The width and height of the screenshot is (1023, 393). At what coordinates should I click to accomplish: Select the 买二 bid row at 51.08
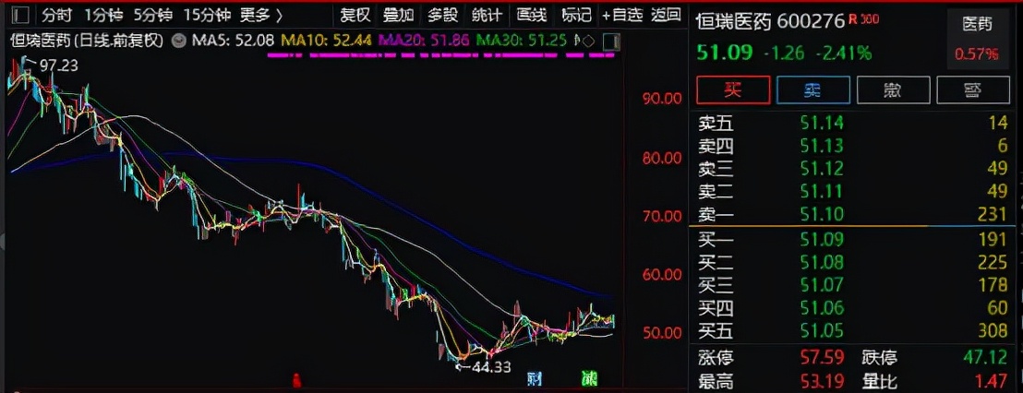point(853,262)
